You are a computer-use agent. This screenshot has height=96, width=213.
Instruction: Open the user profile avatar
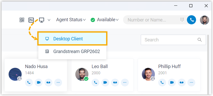coord(204,20)
